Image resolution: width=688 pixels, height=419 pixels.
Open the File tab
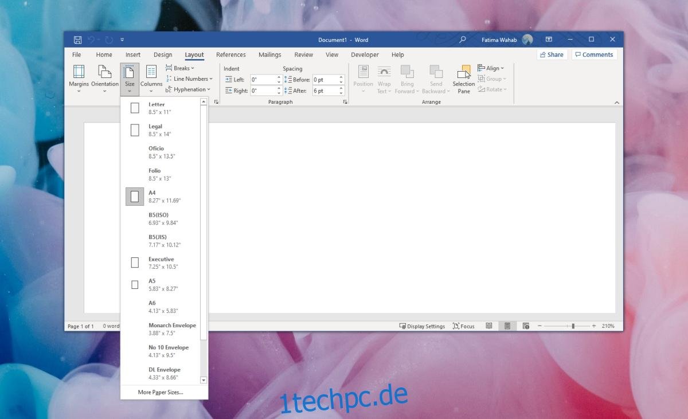point(76,55)
